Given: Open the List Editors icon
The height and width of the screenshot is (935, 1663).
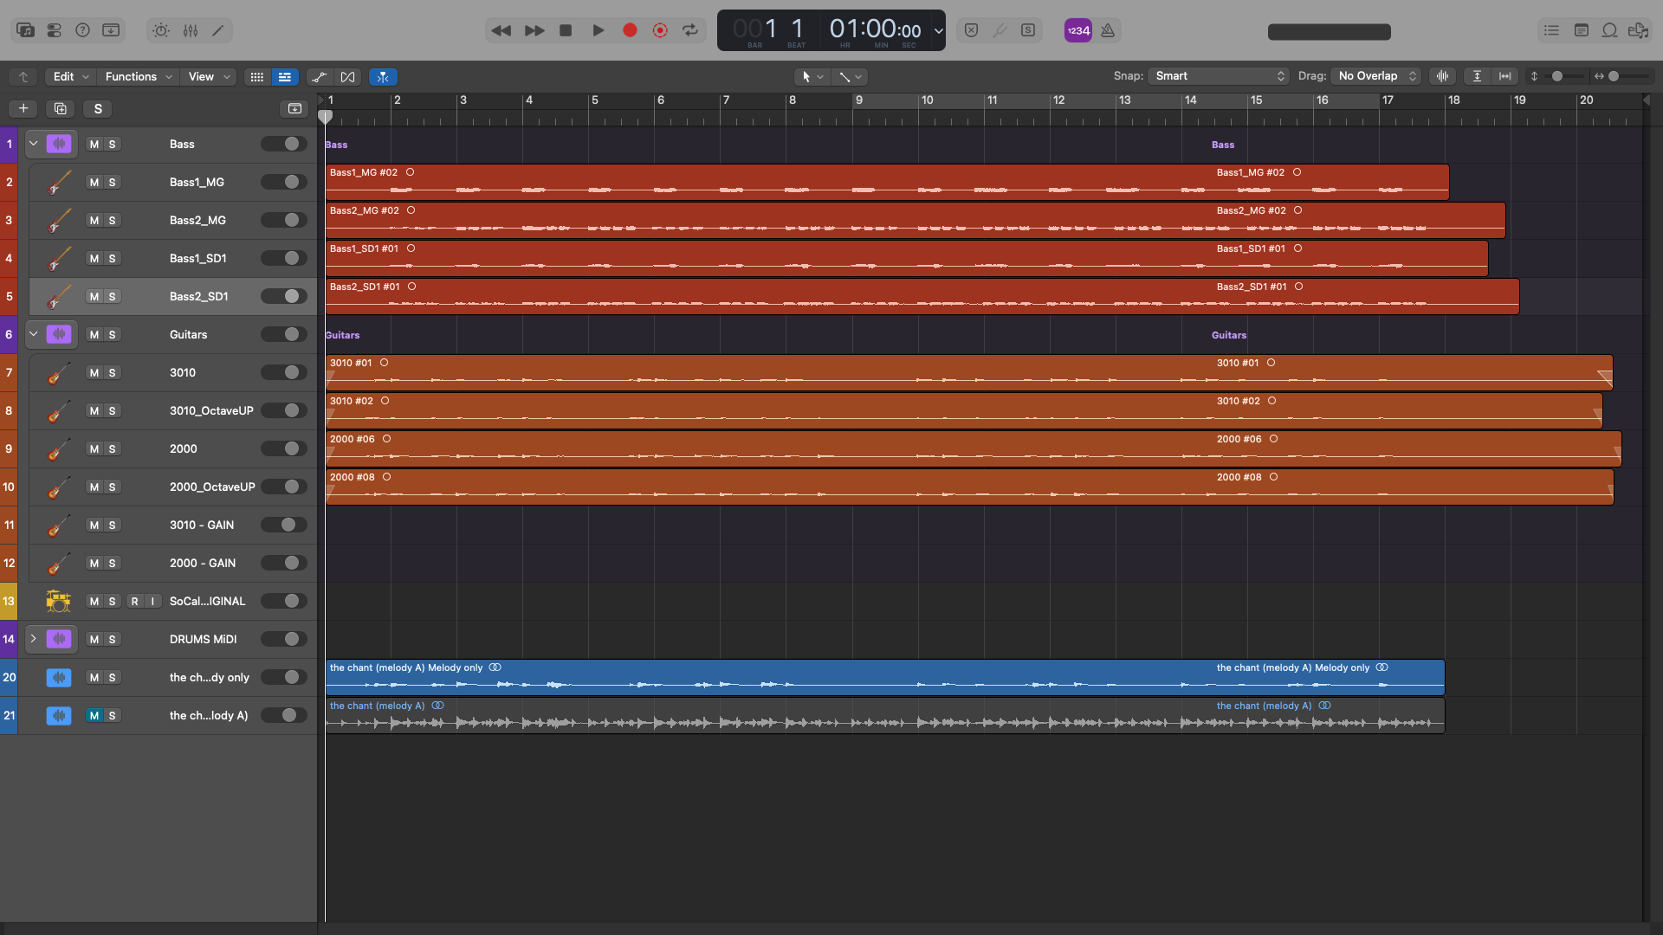Looking at the screenshot, I should (x=1551, y=30).
